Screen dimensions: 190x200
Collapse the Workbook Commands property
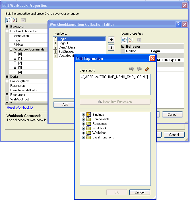pos(11,49)
